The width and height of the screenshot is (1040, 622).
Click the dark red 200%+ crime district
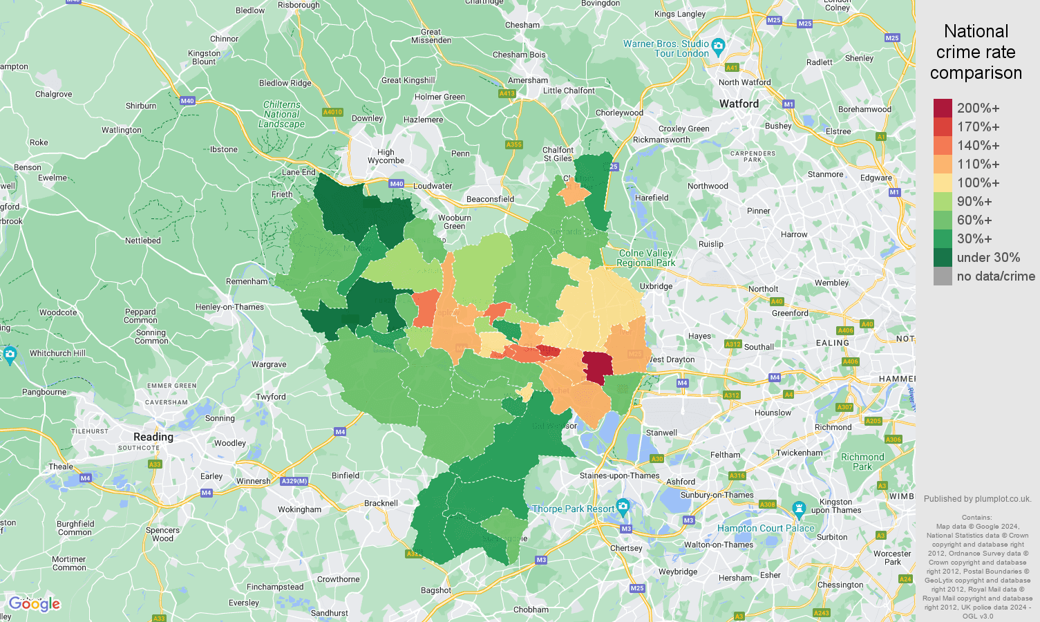(x=598, y=366)
